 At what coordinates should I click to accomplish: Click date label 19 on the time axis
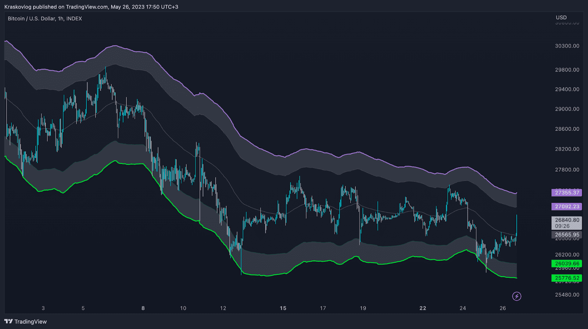point(363,308)
